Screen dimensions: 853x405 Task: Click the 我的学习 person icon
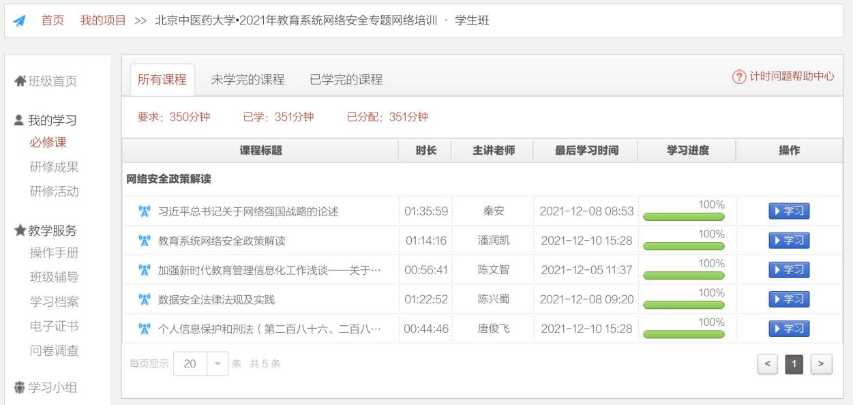(20, 121)
